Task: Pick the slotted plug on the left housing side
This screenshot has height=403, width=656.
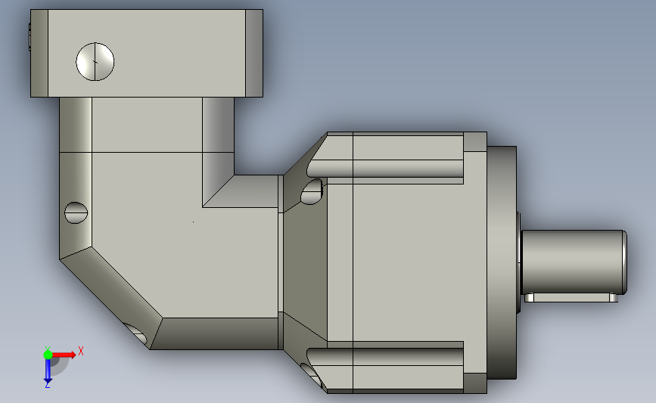Action: [76, 212]
